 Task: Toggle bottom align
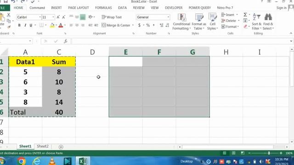[x=83, y=17]
